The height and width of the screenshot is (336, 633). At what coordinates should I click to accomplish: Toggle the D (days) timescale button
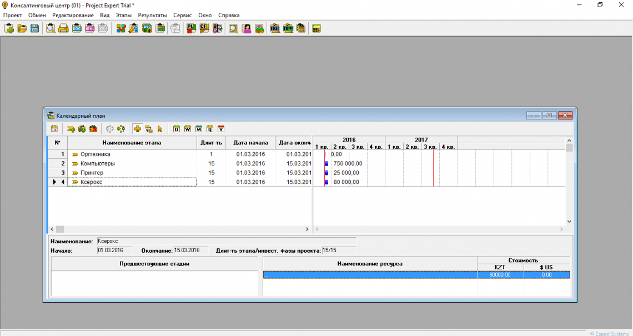(x=177, y=129)
